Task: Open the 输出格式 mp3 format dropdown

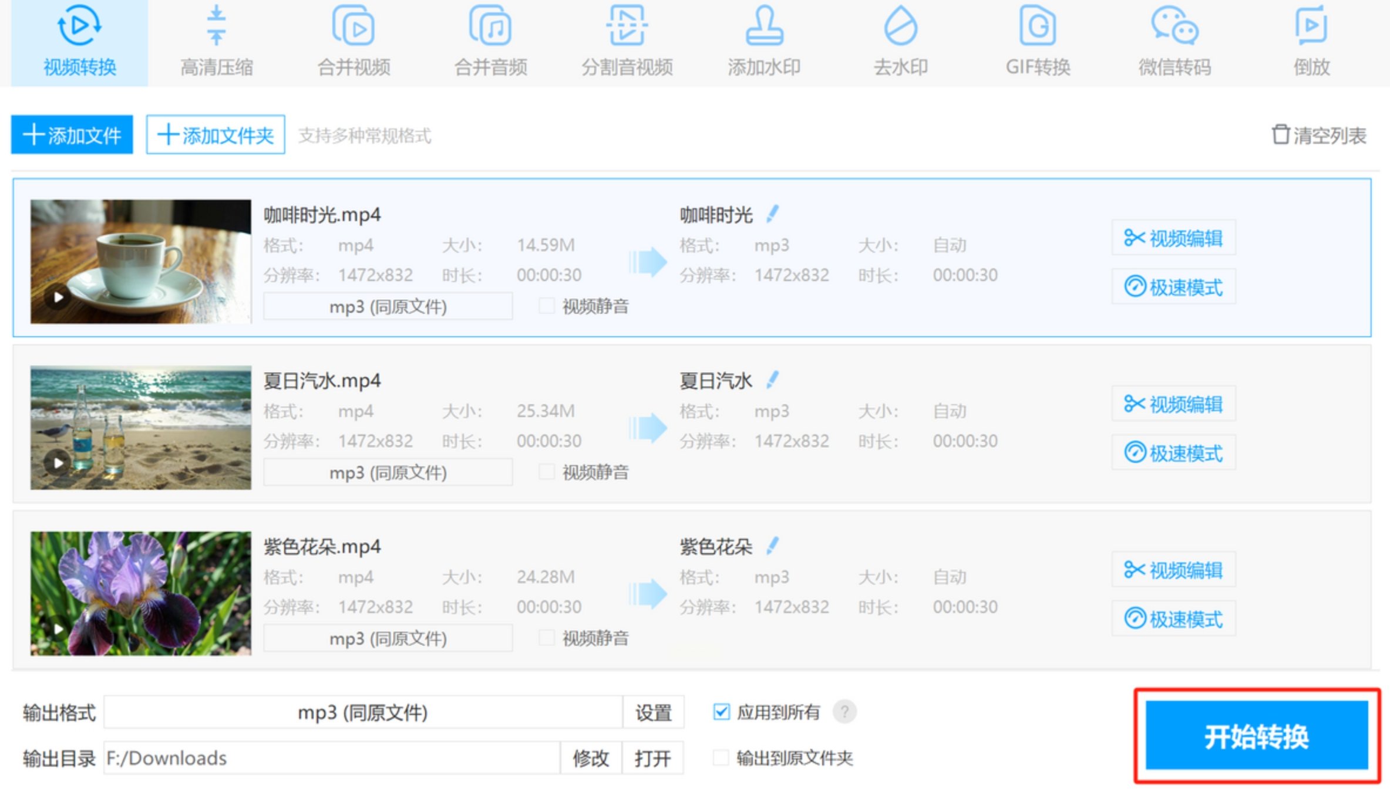Action: pos(363,712)
